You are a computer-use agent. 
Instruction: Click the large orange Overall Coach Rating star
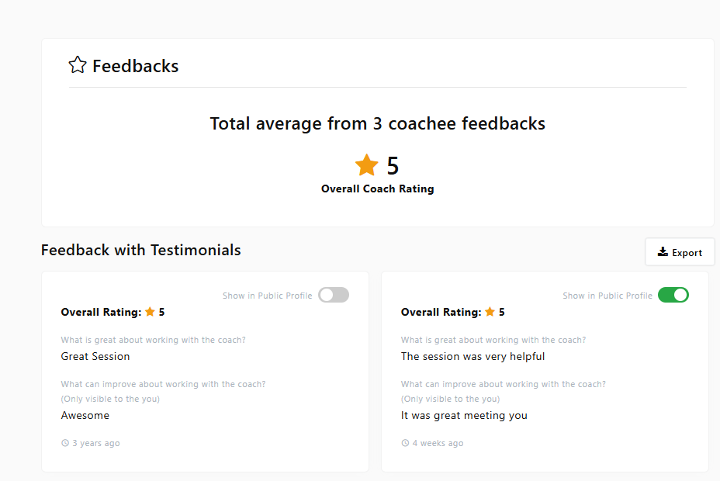pos(366,165)
